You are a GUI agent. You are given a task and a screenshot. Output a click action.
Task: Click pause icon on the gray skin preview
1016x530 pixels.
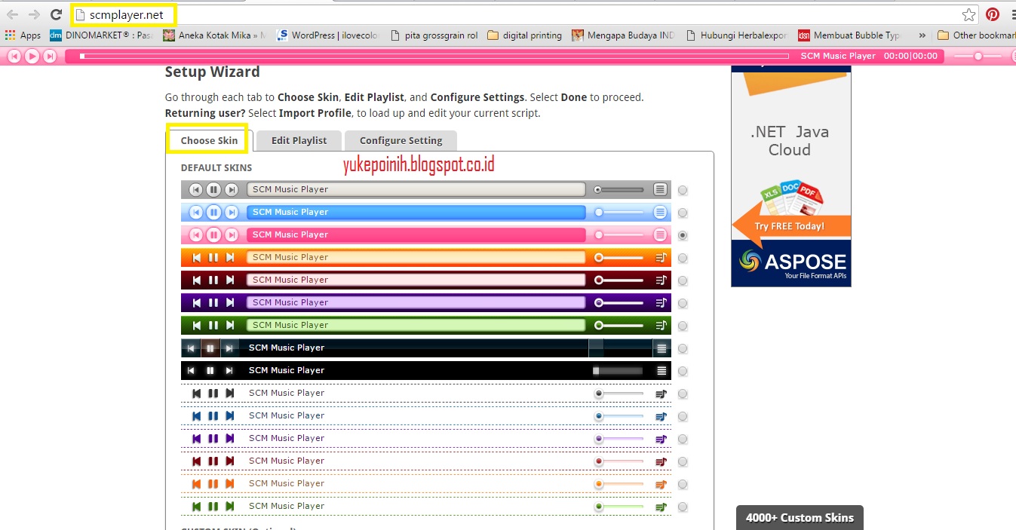pos(213,189)
